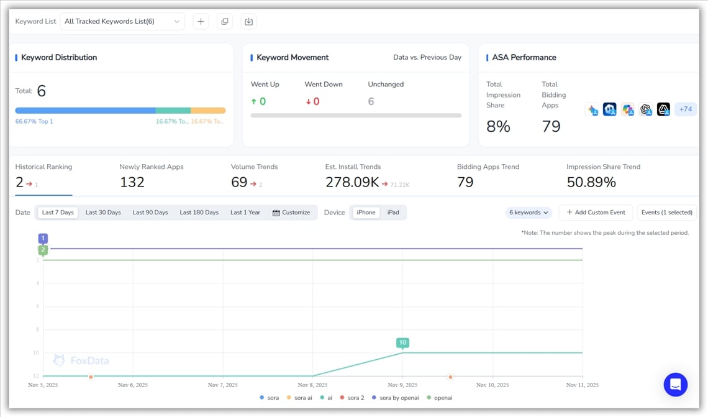
Task: Click the Copilot colorful app icon
Action: [628, 109]
